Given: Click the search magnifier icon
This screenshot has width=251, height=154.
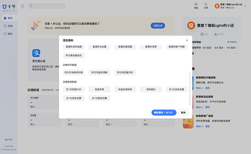Looking at the screenshot, I should click(31, 6).
